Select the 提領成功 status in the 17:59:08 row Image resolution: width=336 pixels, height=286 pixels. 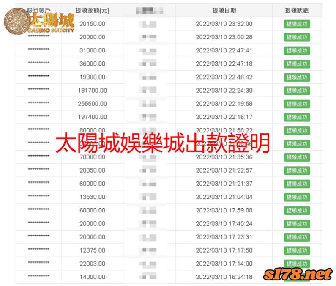(297, 210)
